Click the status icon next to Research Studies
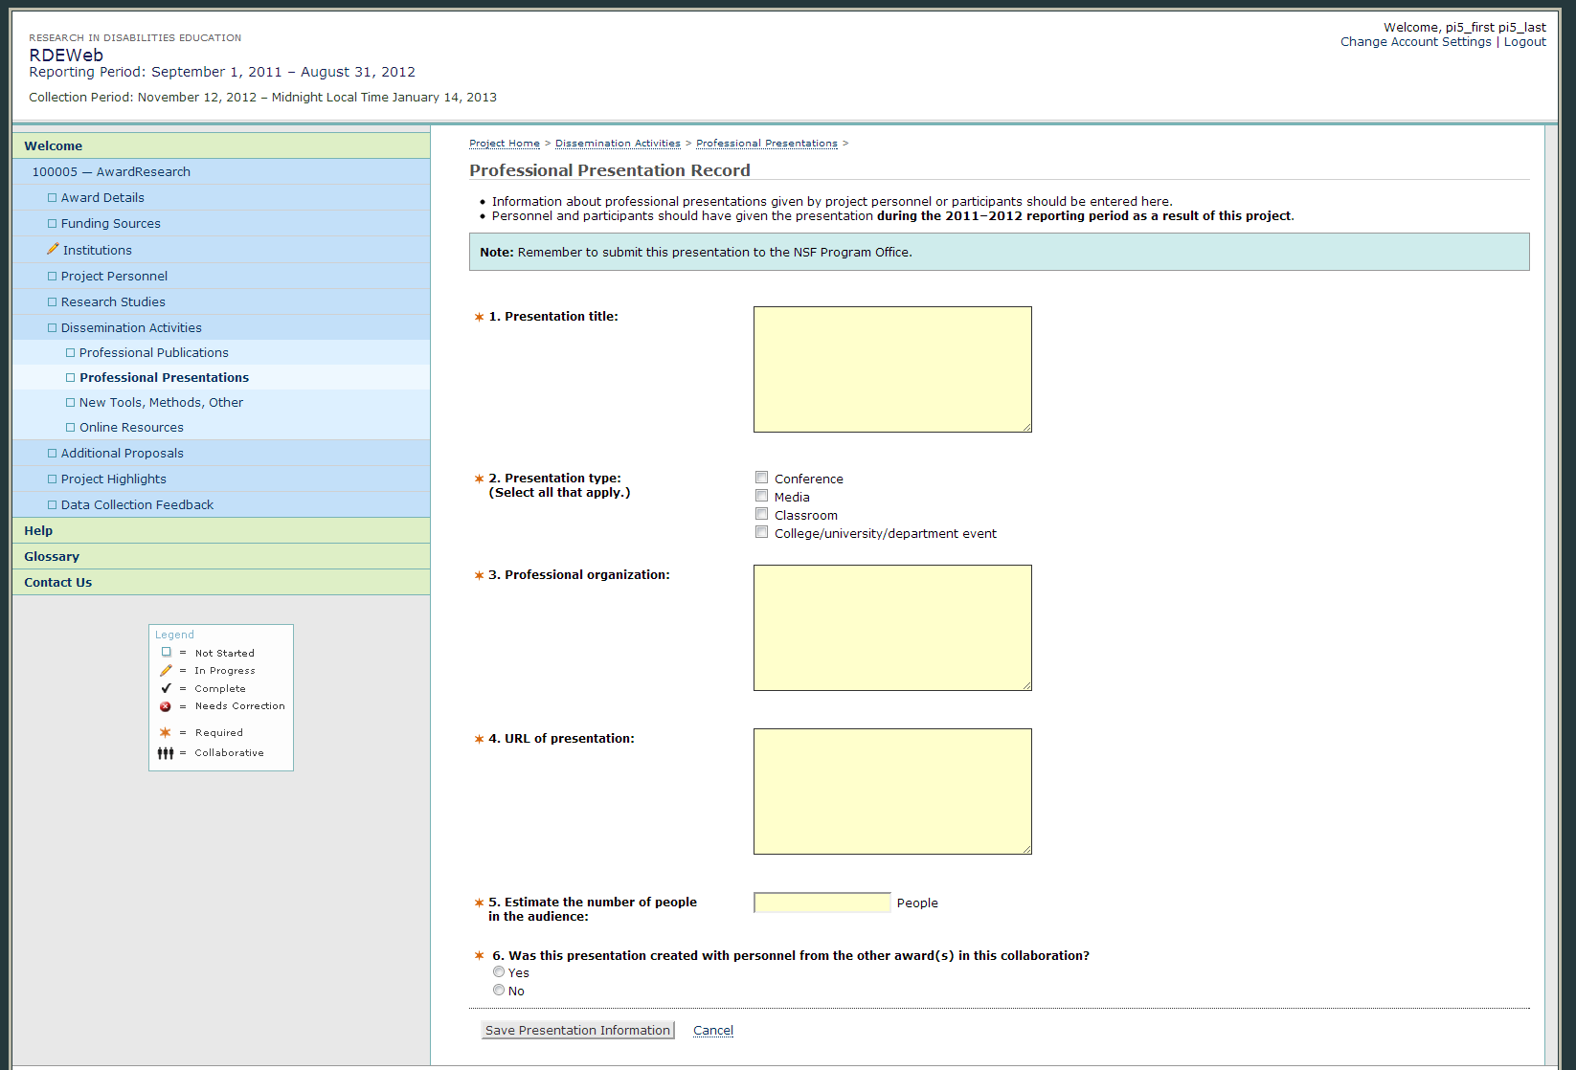The width and height of the screenshot is (1576, 1070). (52, 302)
